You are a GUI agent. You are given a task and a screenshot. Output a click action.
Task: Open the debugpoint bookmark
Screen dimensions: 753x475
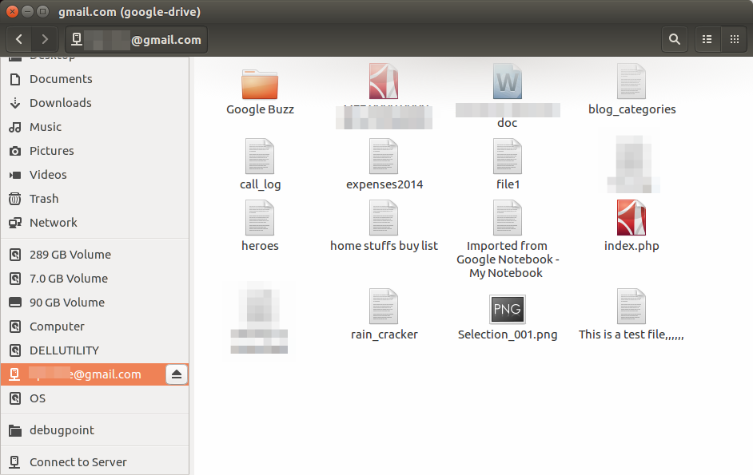(62, 430)
